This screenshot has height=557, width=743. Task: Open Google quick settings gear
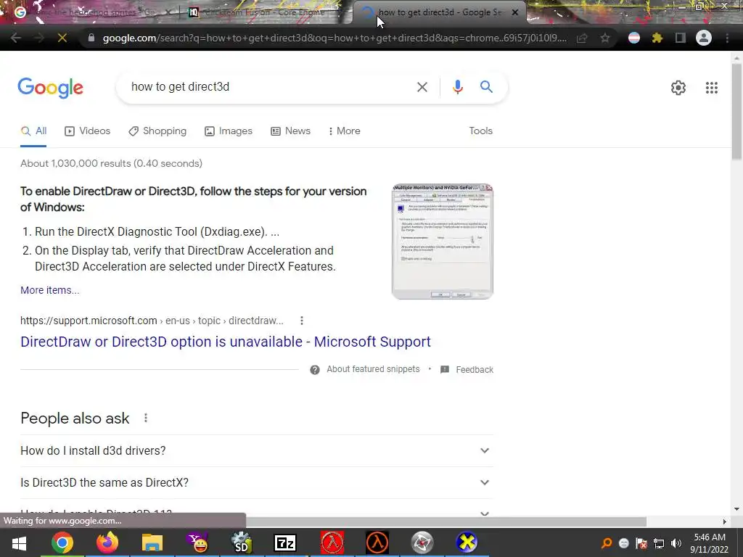678,88
